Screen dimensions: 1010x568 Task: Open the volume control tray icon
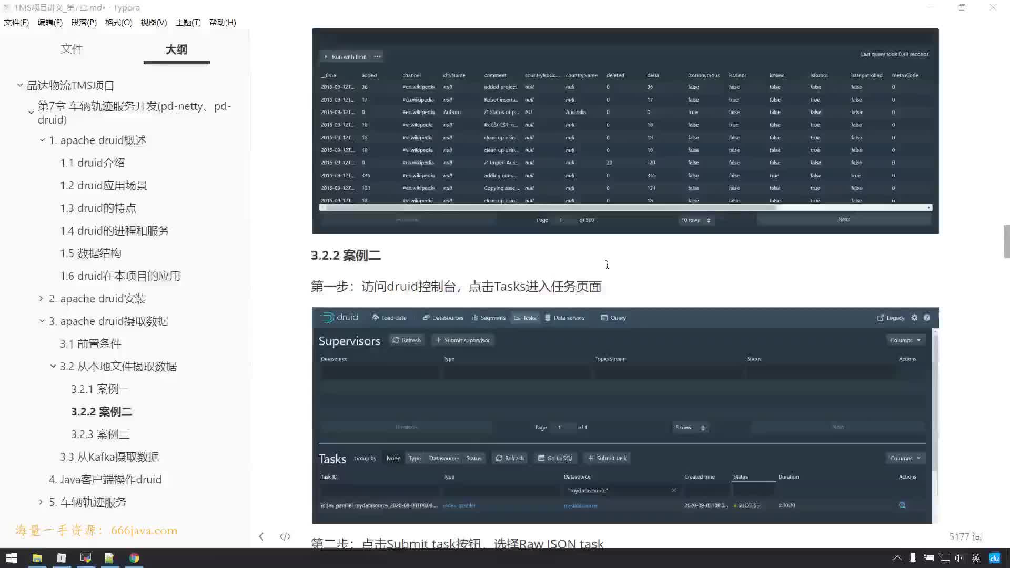(x=958, y=558)
